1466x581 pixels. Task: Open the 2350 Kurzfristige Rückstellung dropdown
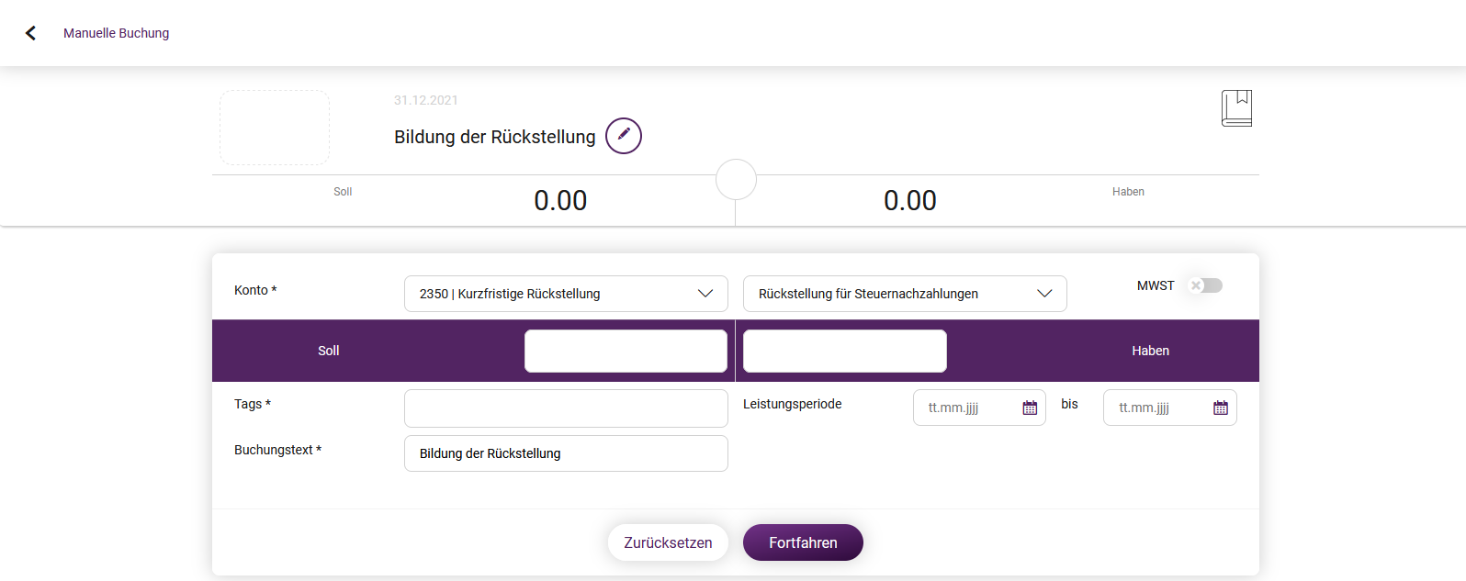tap(566, 294)
